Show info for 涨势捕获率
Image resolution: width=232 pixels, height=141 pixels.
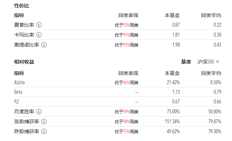[x=44, y=121]
